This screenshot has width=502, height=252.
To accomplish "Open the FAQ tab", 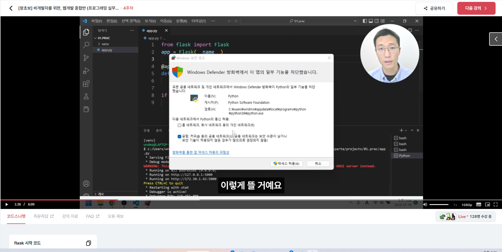I will pos(93,216).
